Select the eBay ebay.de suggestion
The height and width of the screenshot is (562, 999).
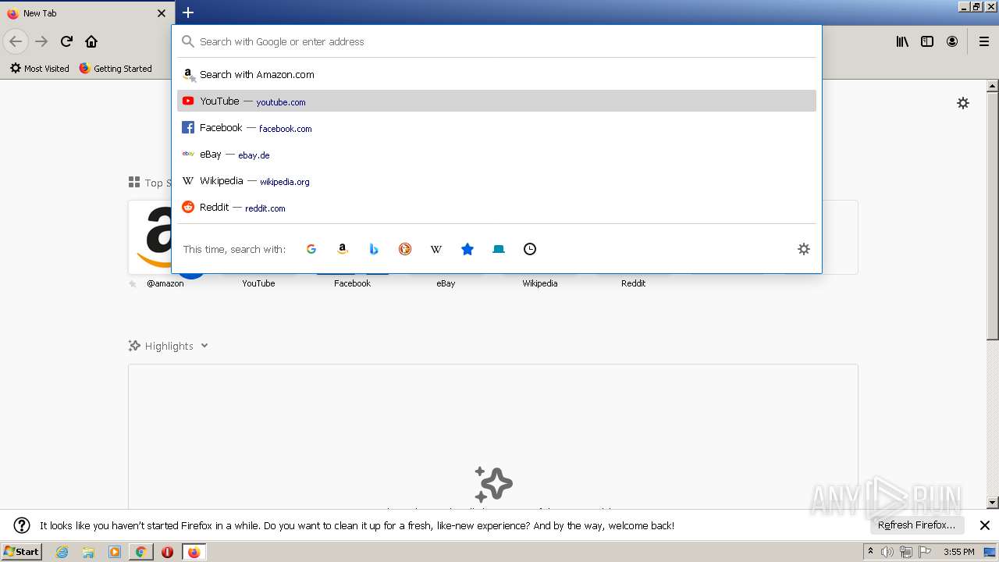point(496,155)
